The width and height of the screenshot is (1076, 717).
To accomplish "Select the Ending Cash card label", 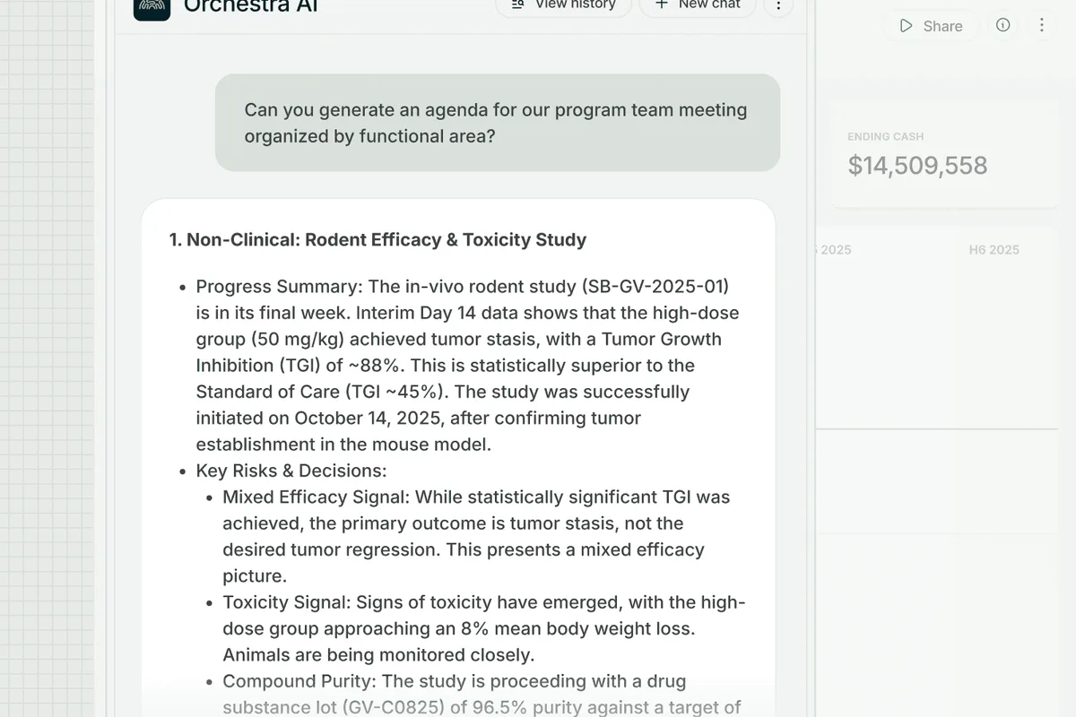I will [886, 136].
